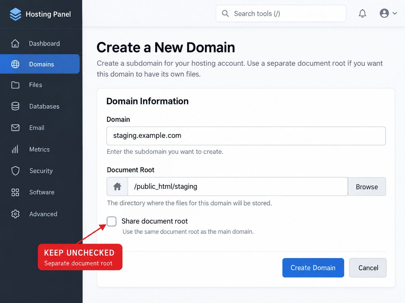Click the Advanced gear icon
Image resolution: width=405 pixels, height=303 pixels.
click(15, 214)
